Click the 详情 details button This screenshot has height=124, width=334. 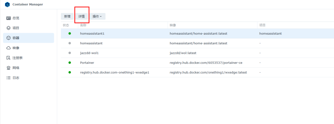82,16
